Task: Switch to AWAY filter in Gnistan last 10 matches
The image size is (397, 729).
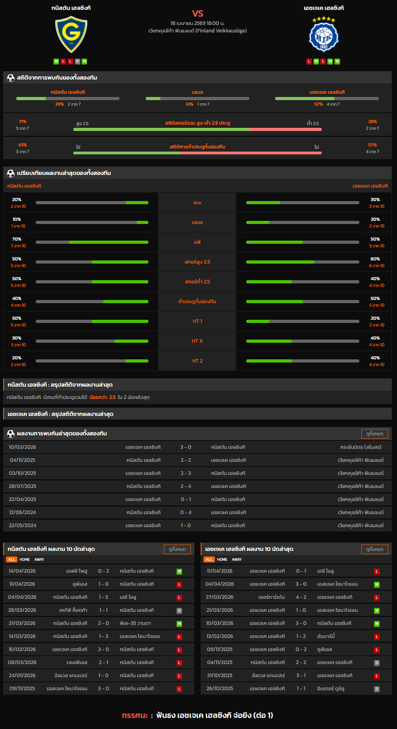Action: point(39,560)
